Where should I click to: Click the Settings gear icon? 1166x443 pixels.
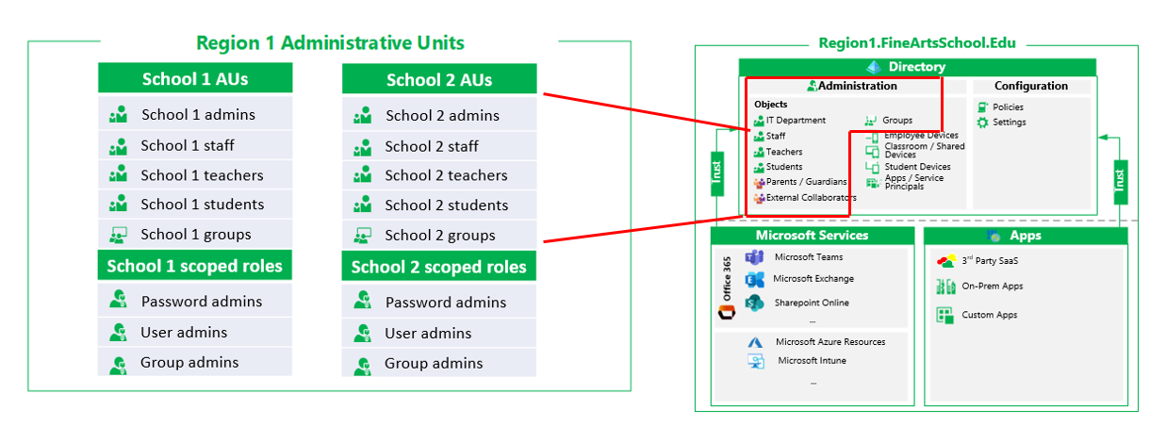(983, 123)
